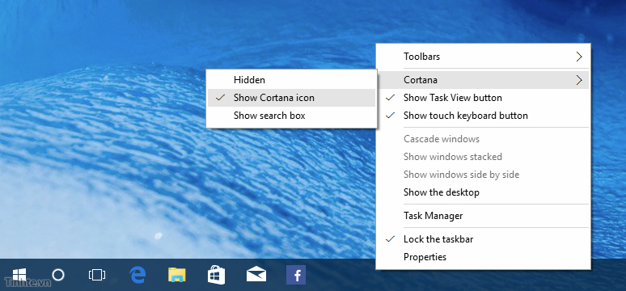Click the greyed Cascade windows entry
This screenshot has height=291, width=626.
point(483,139)
